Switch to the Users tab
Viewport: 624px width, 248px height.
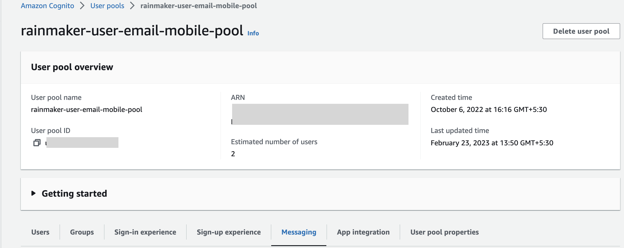(x=40, y=232)
